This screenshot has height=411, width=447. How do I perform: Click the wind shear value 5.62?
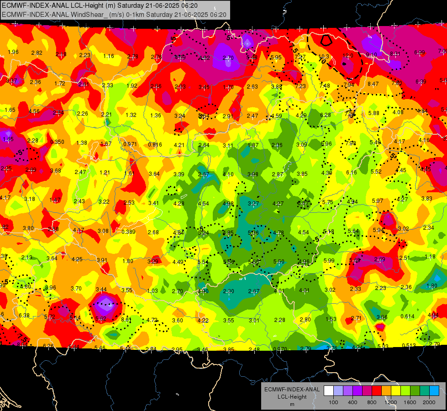[x=100, y=318]
